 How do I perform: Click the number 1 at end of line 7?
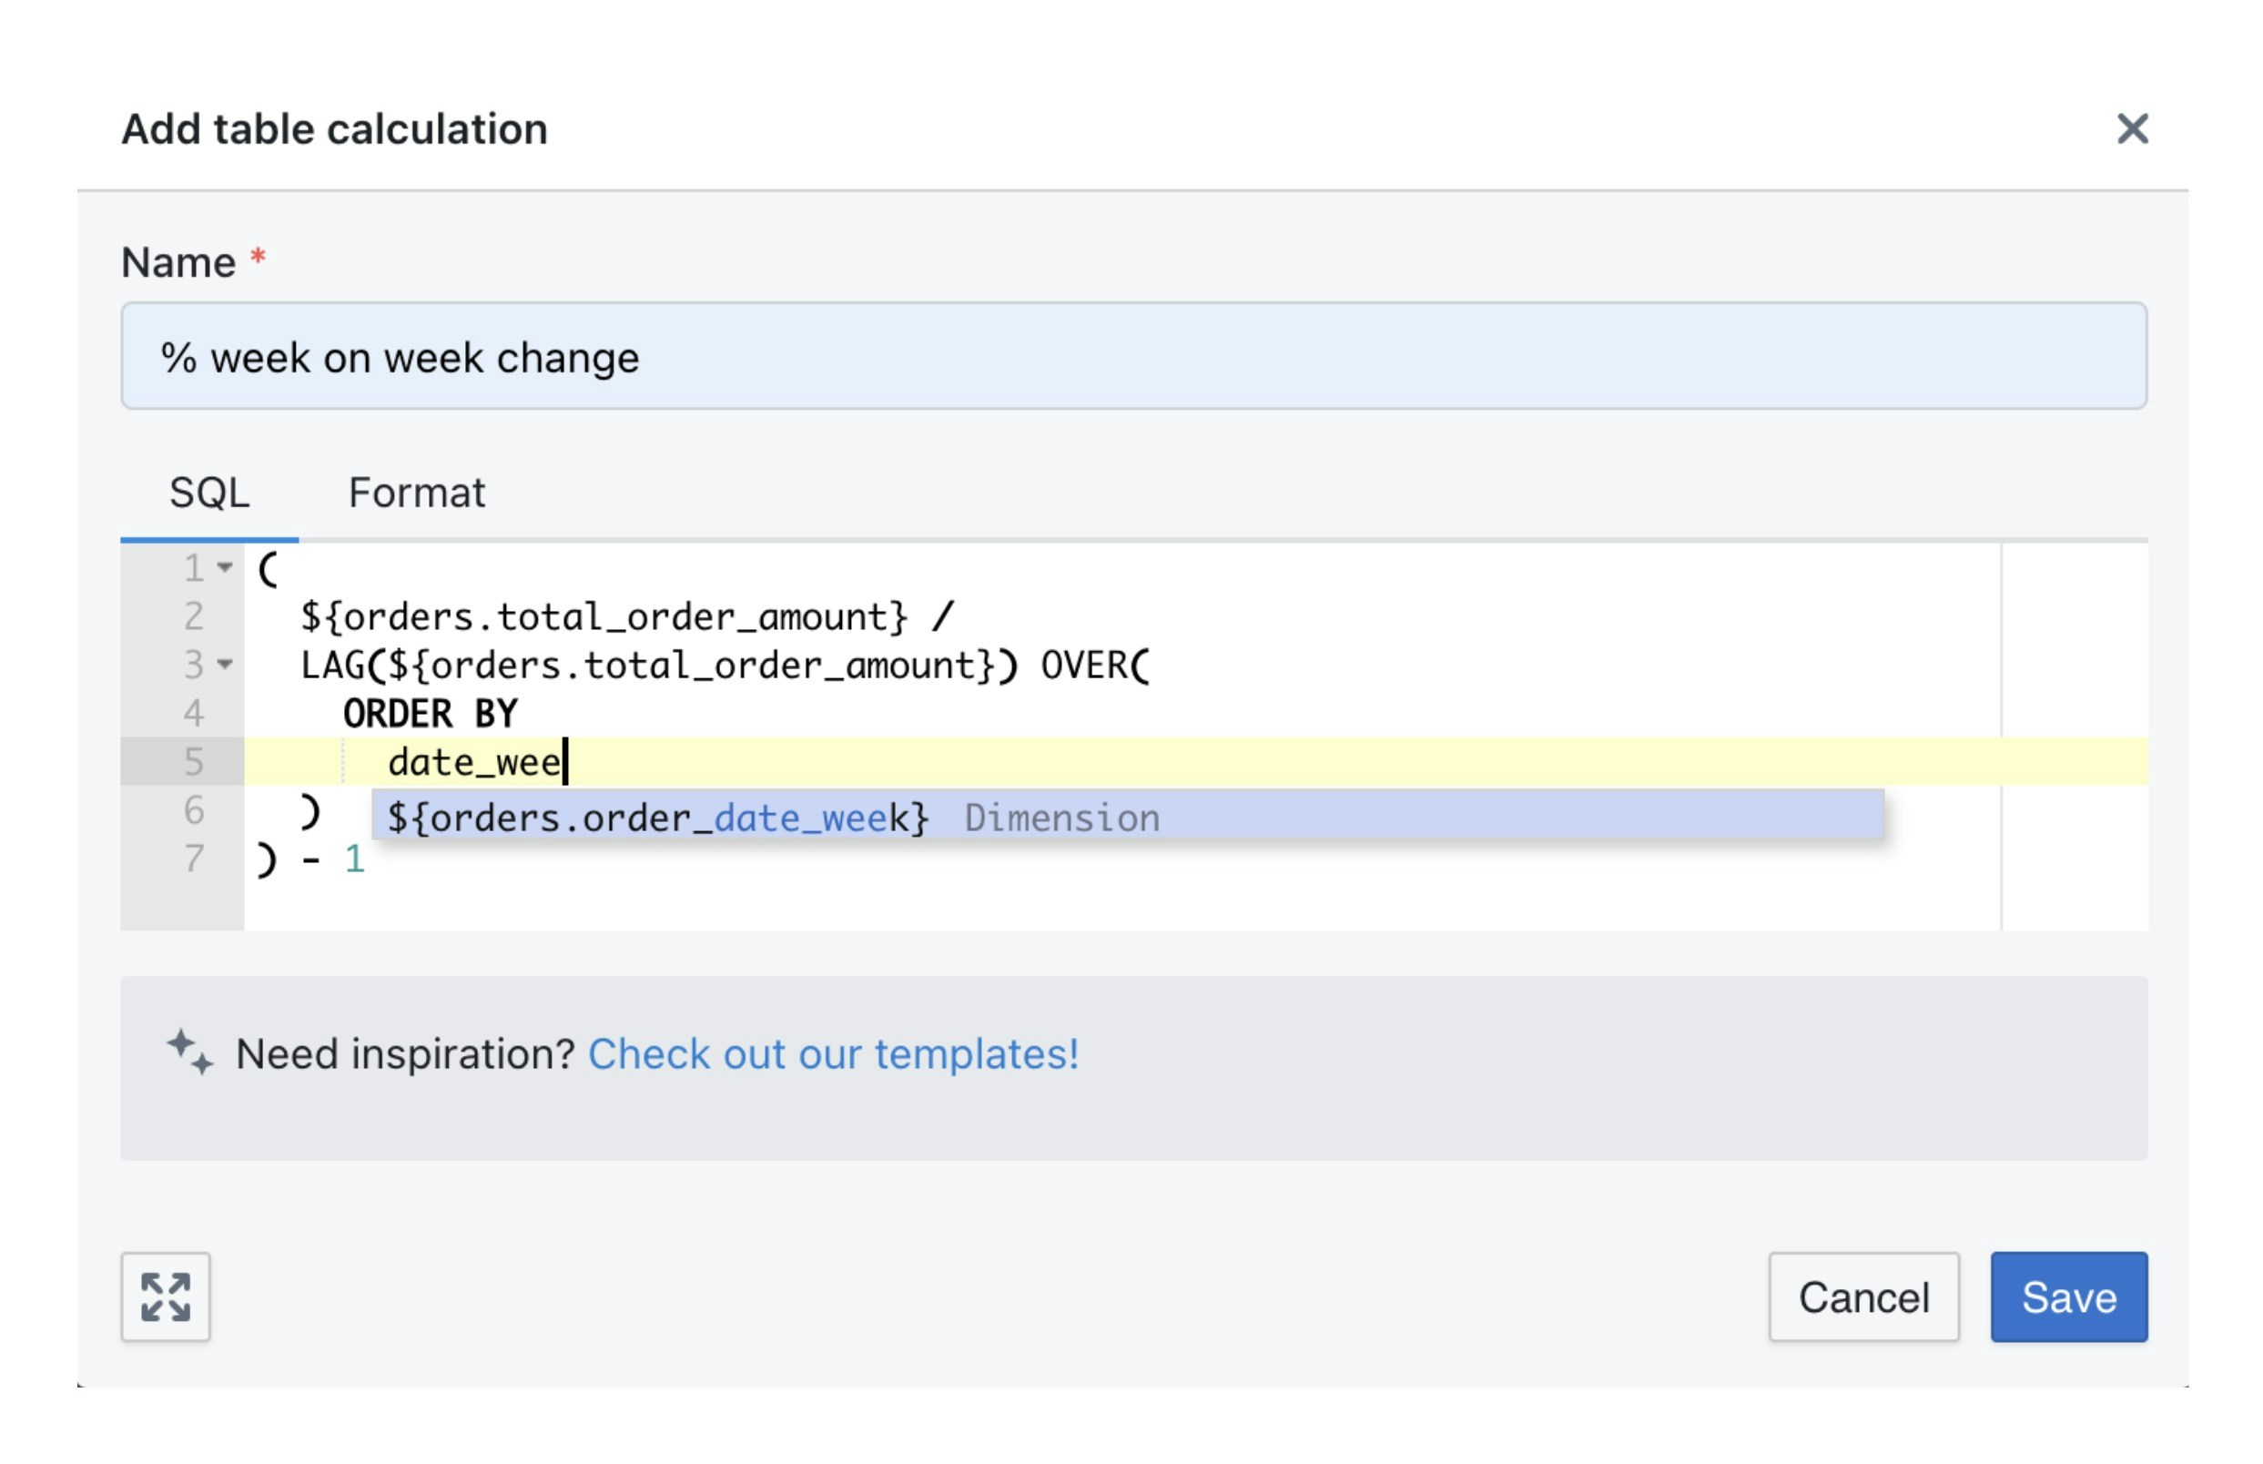pyautogui.click(x=354, y=859)
